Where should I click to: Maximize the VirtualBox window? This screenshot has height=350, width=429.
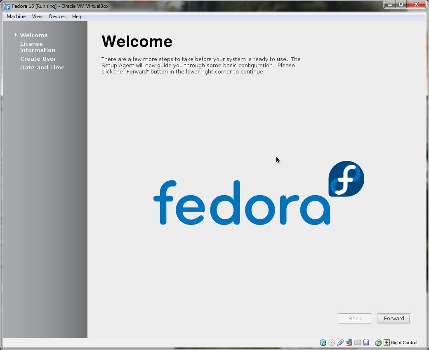[x=401, y=4]
